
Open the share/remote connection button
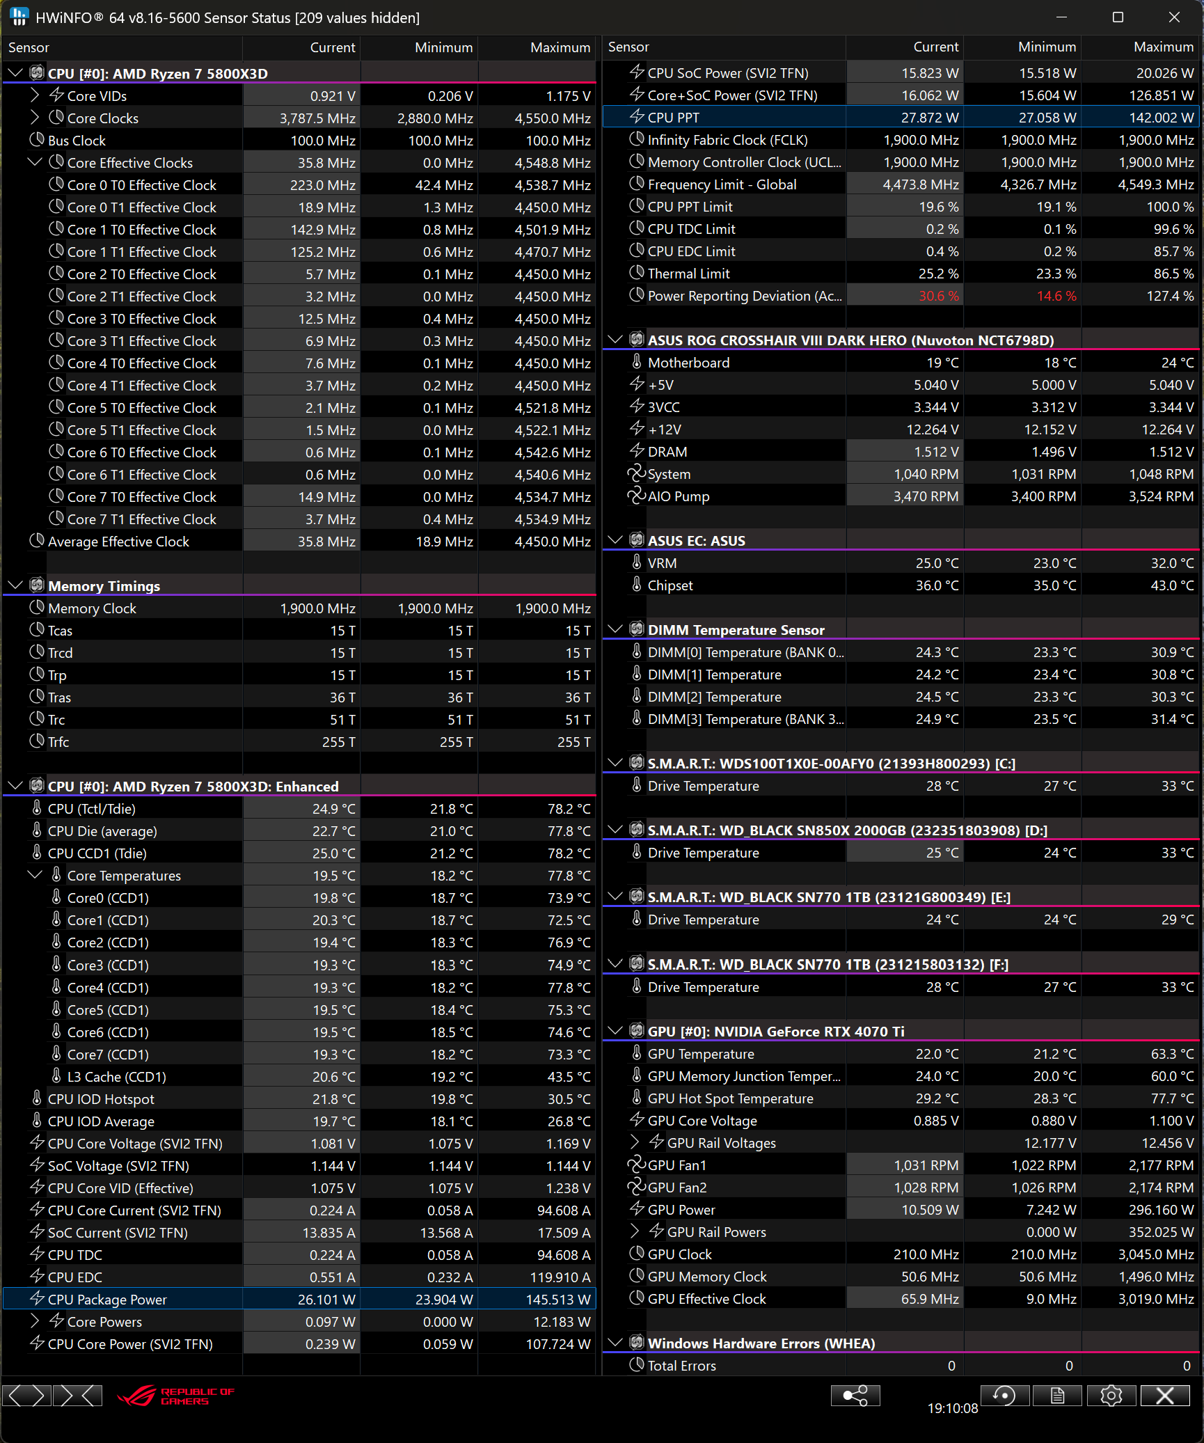[x=855, y=1395]
